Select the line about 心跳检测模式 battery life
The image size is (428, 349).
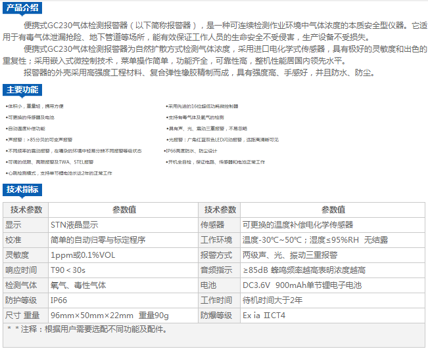click(x=59, y=173)
